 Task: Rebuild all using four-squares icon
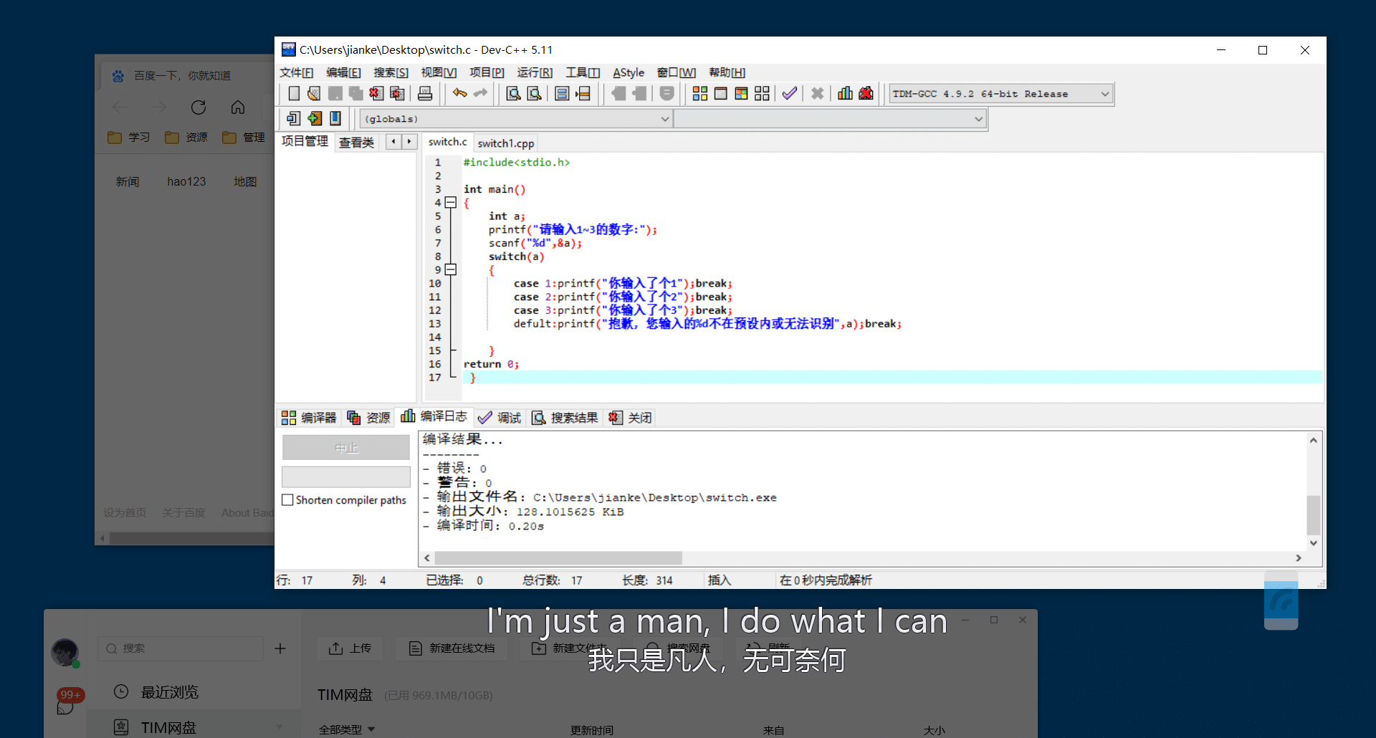click(x=762, y=93)
